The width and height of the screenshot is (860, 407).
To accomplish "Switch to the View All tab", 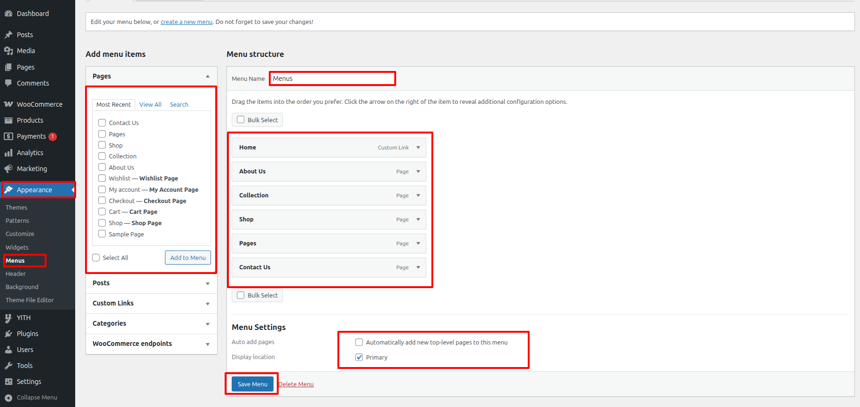I will click(150, 104).
